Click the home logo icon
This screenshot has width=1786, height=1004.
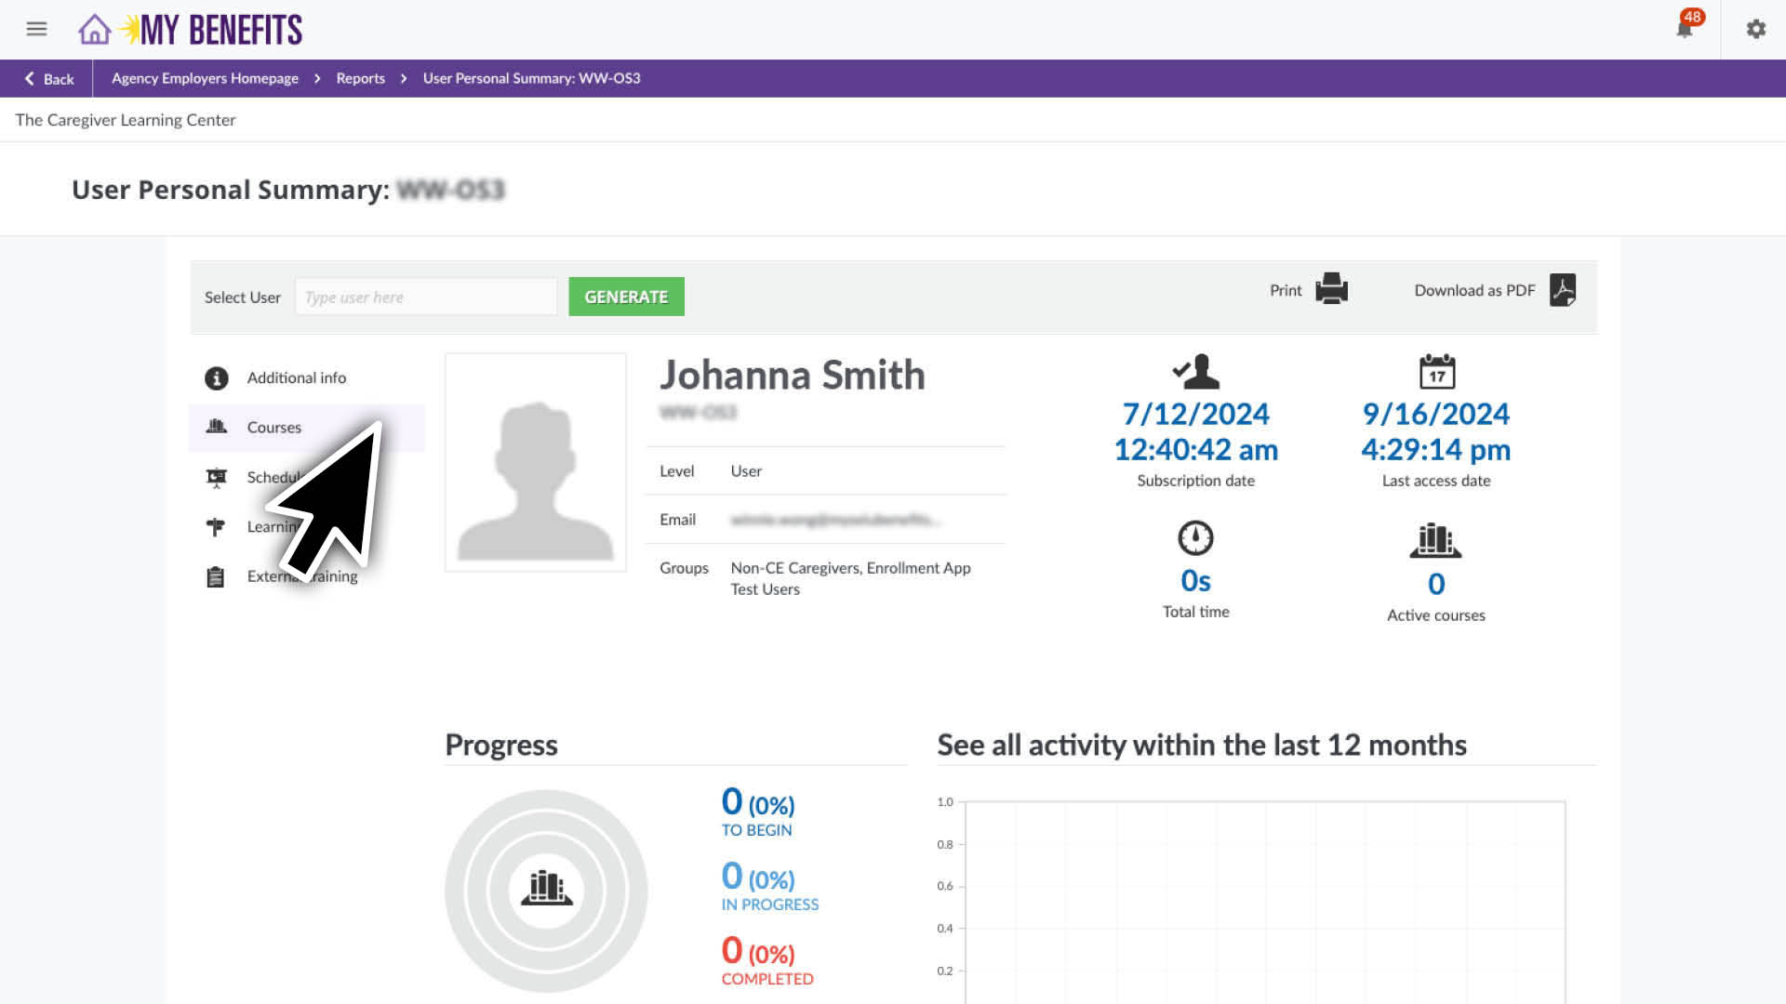coord(94,30)
